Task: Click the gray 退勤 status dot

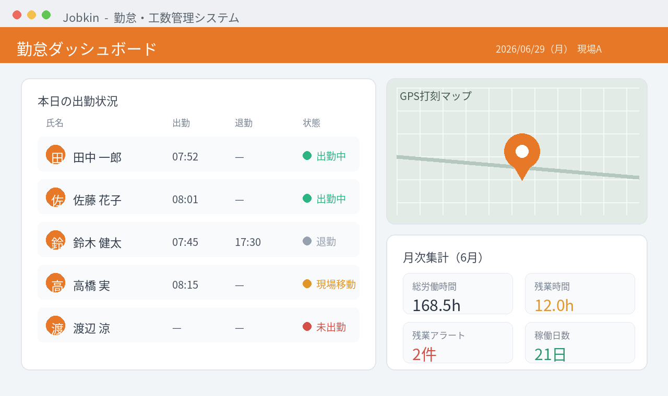Action: 307,241
